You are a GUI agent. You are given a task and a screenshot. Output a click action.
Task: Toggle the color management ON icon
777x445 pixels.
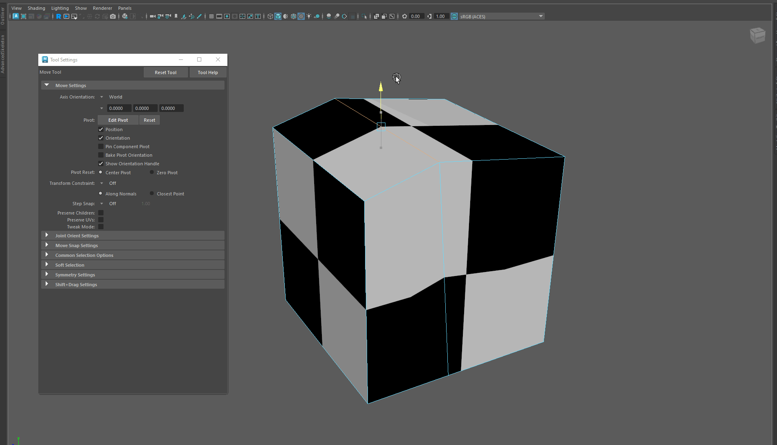[x=454, y=16]
